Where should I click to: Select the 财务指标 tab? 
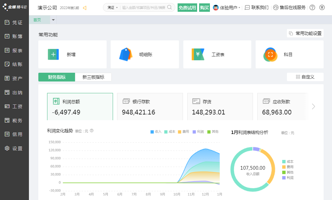[57, 77]
